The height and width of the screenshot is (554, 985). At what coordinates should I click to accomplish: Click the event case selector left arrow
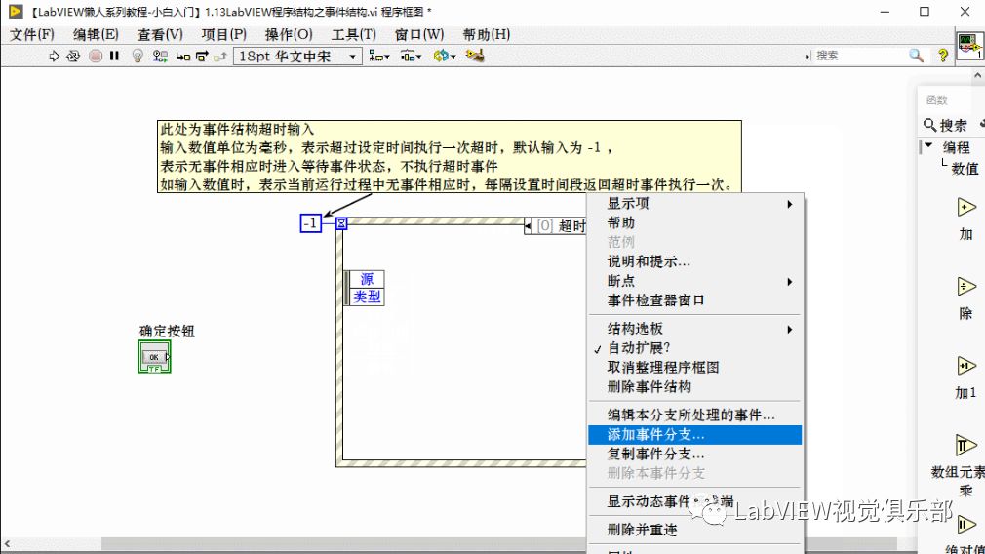(528, 226)
